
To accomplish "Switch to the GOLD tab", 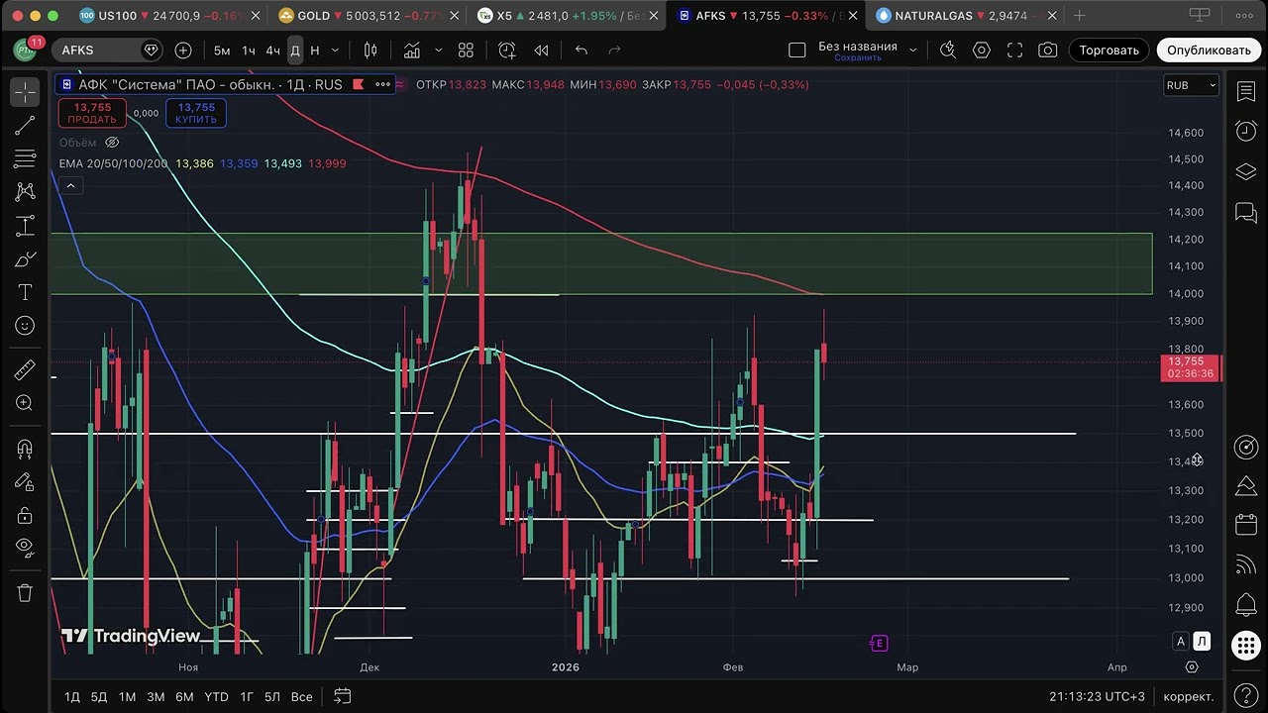I will tap(365, 16).
